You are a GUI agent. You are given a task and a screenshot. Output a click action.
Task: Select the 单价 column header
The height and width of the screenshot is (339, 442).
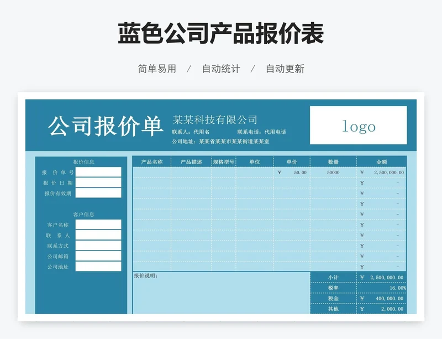(292, 161)
